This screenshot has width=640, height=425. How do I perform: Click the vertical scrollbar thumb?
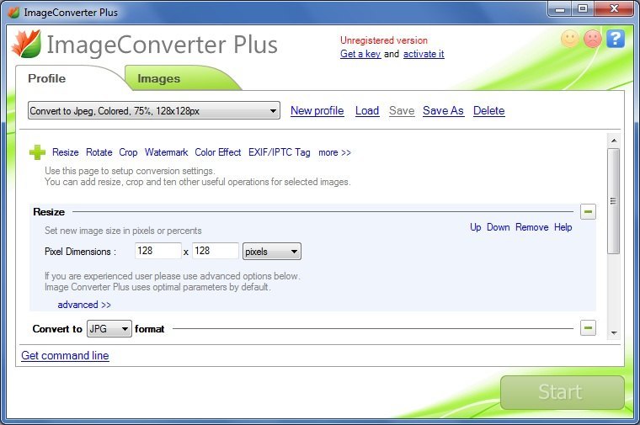[613, 201]
